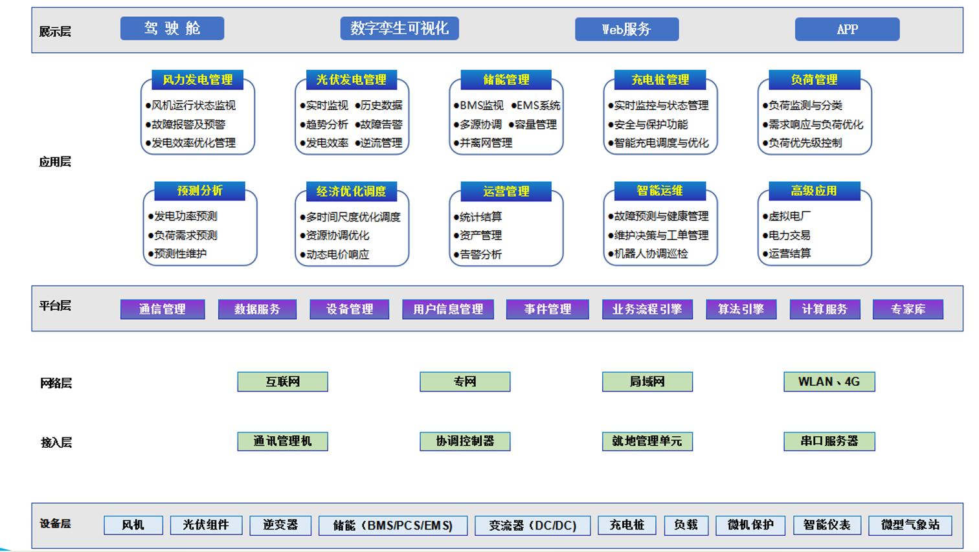Select 储能（BMS/PCS/EMS）in the device layer
The width and height of the screenshot is (979, 552).
392,525
